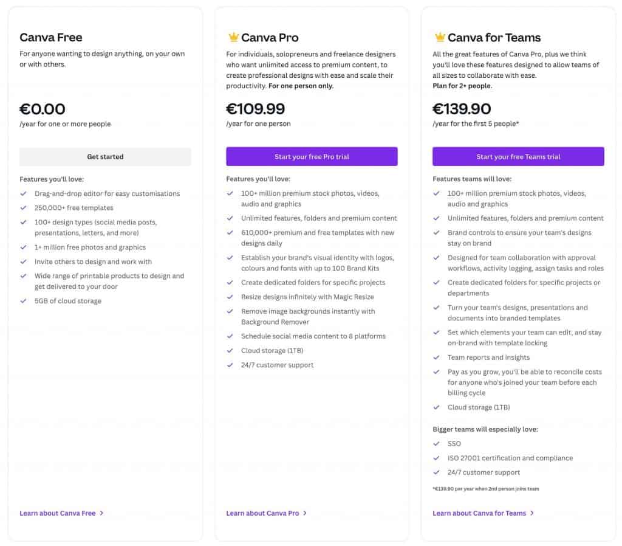Open the Learn about Canva Free link
Screen dimensions: 622x546
pos(56,513)
